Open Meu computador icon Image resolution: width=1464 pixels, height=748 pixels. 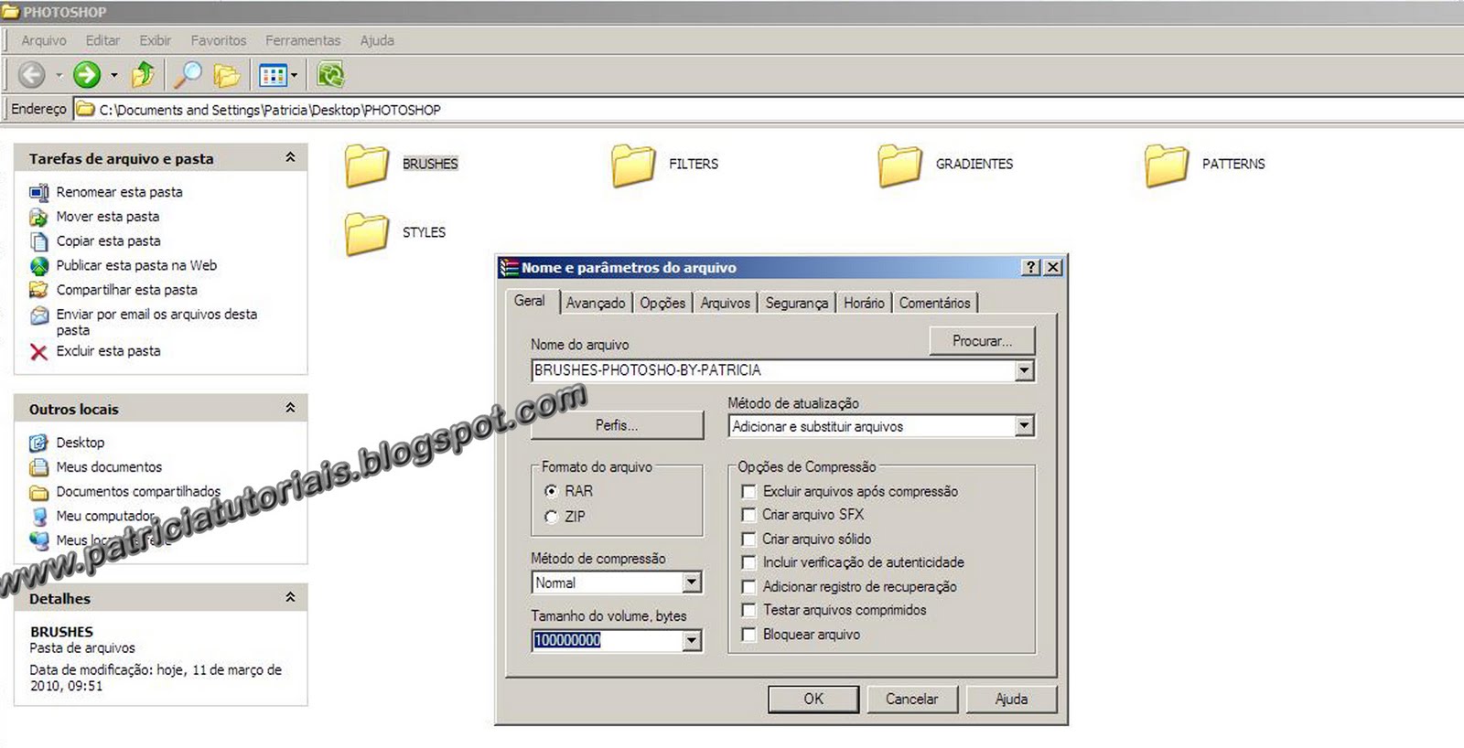(38, 517)
